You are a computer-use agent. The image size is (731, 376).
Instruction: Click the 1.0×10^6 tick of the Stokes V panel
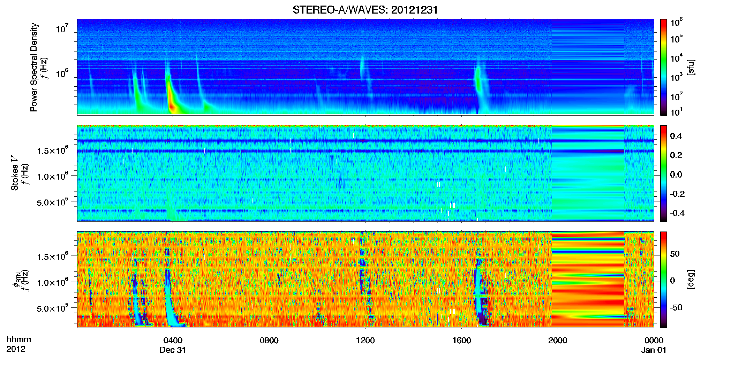click(53, 176)
